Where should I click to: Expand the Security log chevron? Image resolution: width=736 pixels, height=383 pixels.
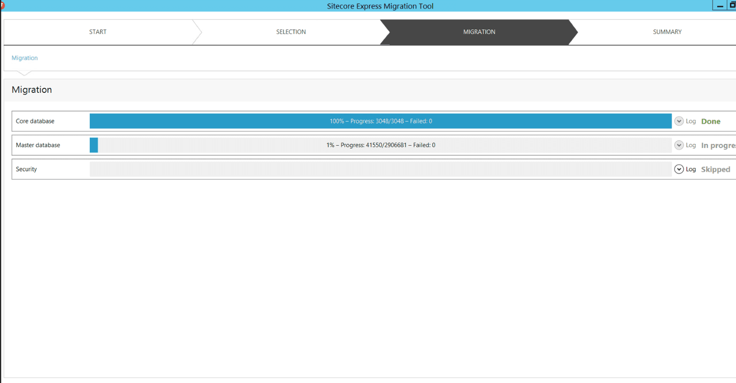point(679,169)
